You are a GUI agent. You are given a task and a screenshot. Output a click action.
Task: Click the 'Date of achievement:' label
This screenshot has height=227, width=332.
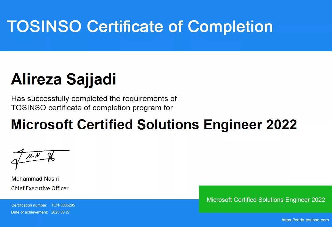[x=30, y=212]
